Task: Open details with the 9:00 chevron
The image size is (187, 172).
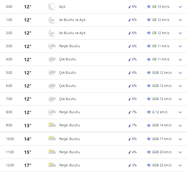Action: pos(180,125)
